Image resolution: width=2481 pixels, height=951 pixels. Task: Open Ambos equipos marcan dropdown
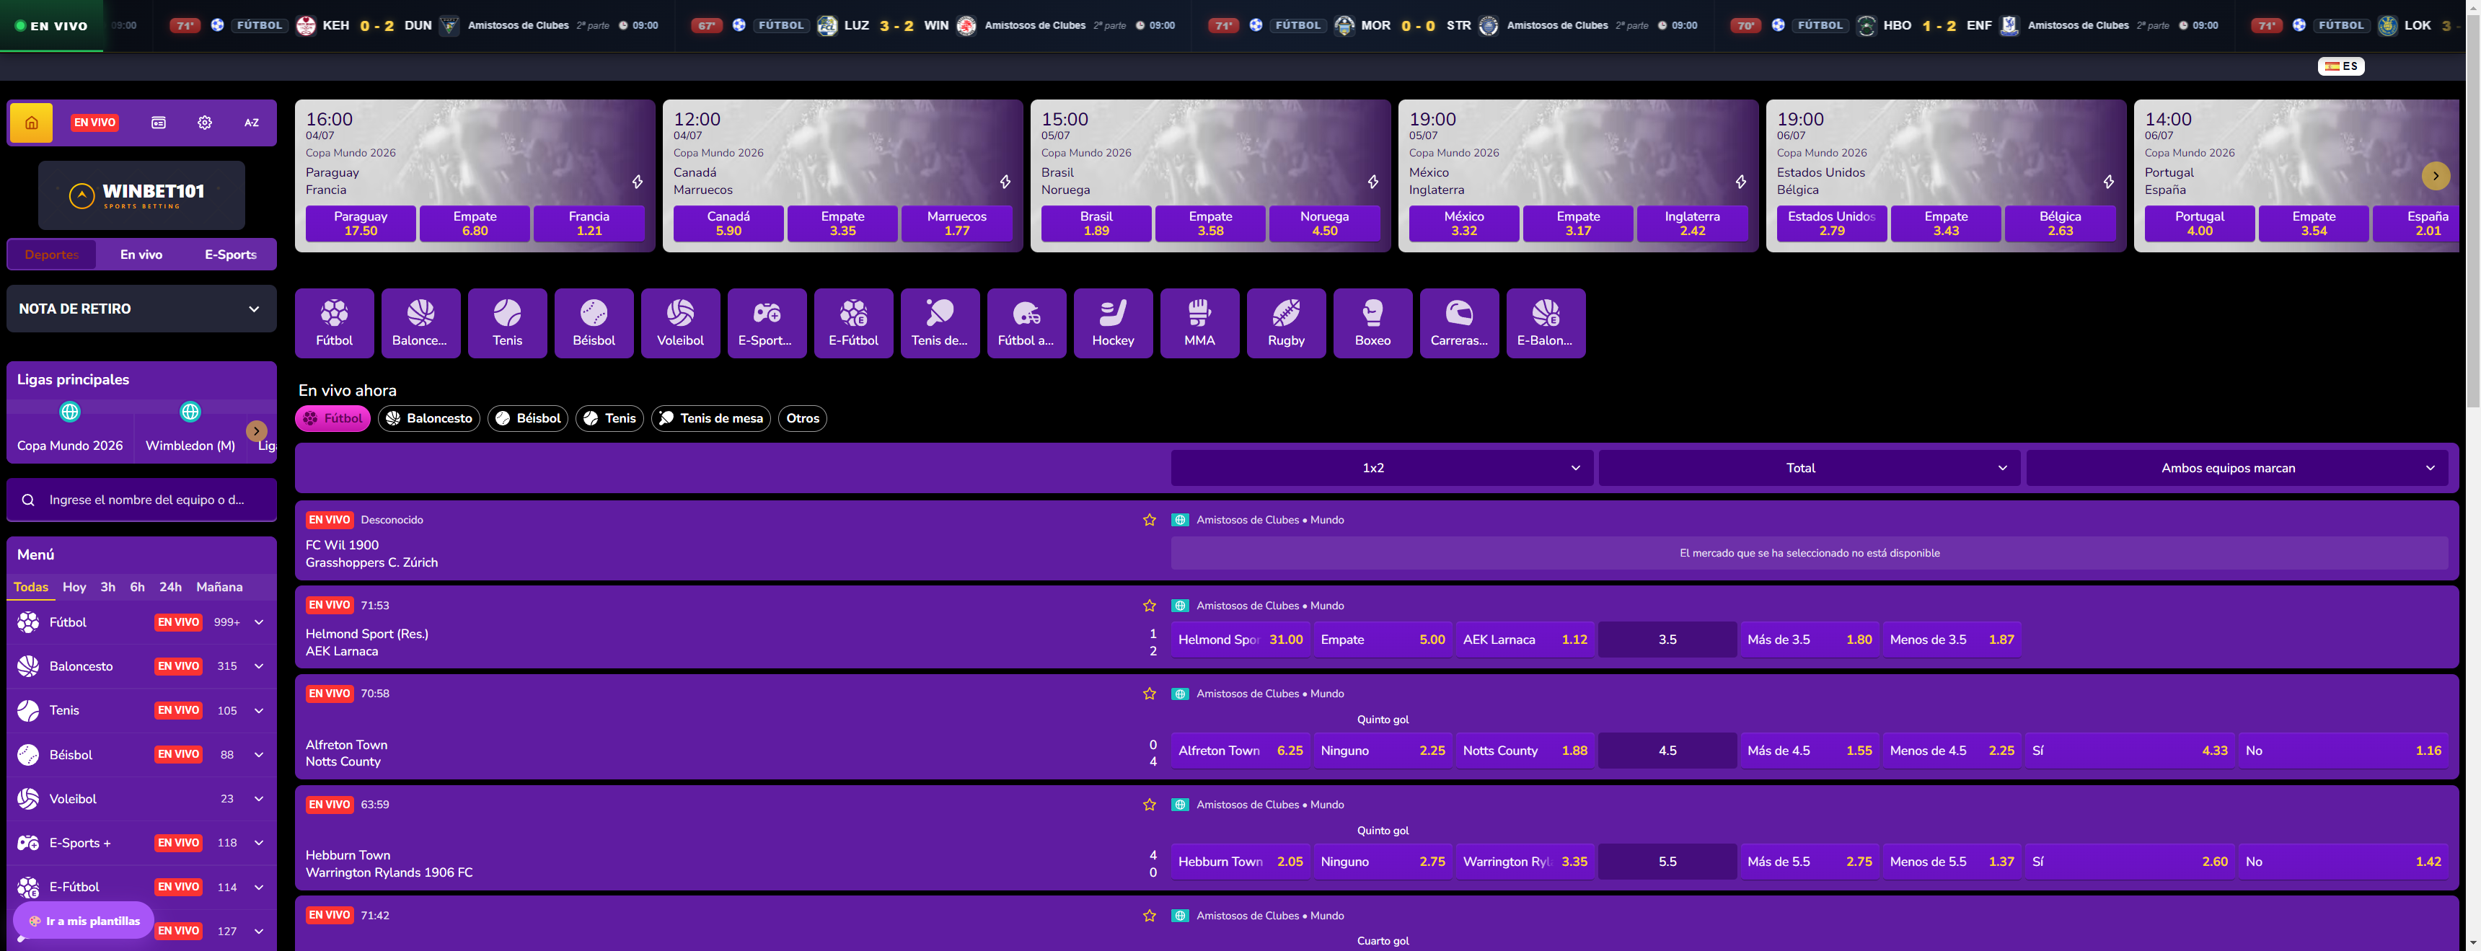2237,468
